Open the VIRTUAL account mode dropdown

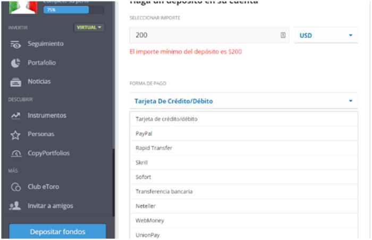point(89,27)
